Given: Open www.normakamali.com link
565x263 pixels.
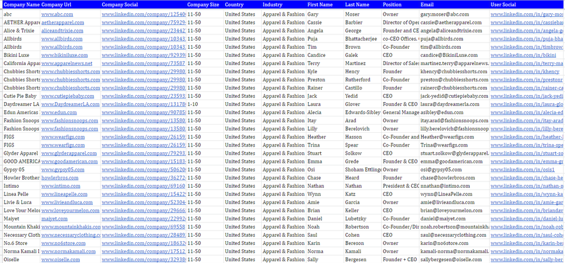Looking at the screenshot, I should 68,252.
